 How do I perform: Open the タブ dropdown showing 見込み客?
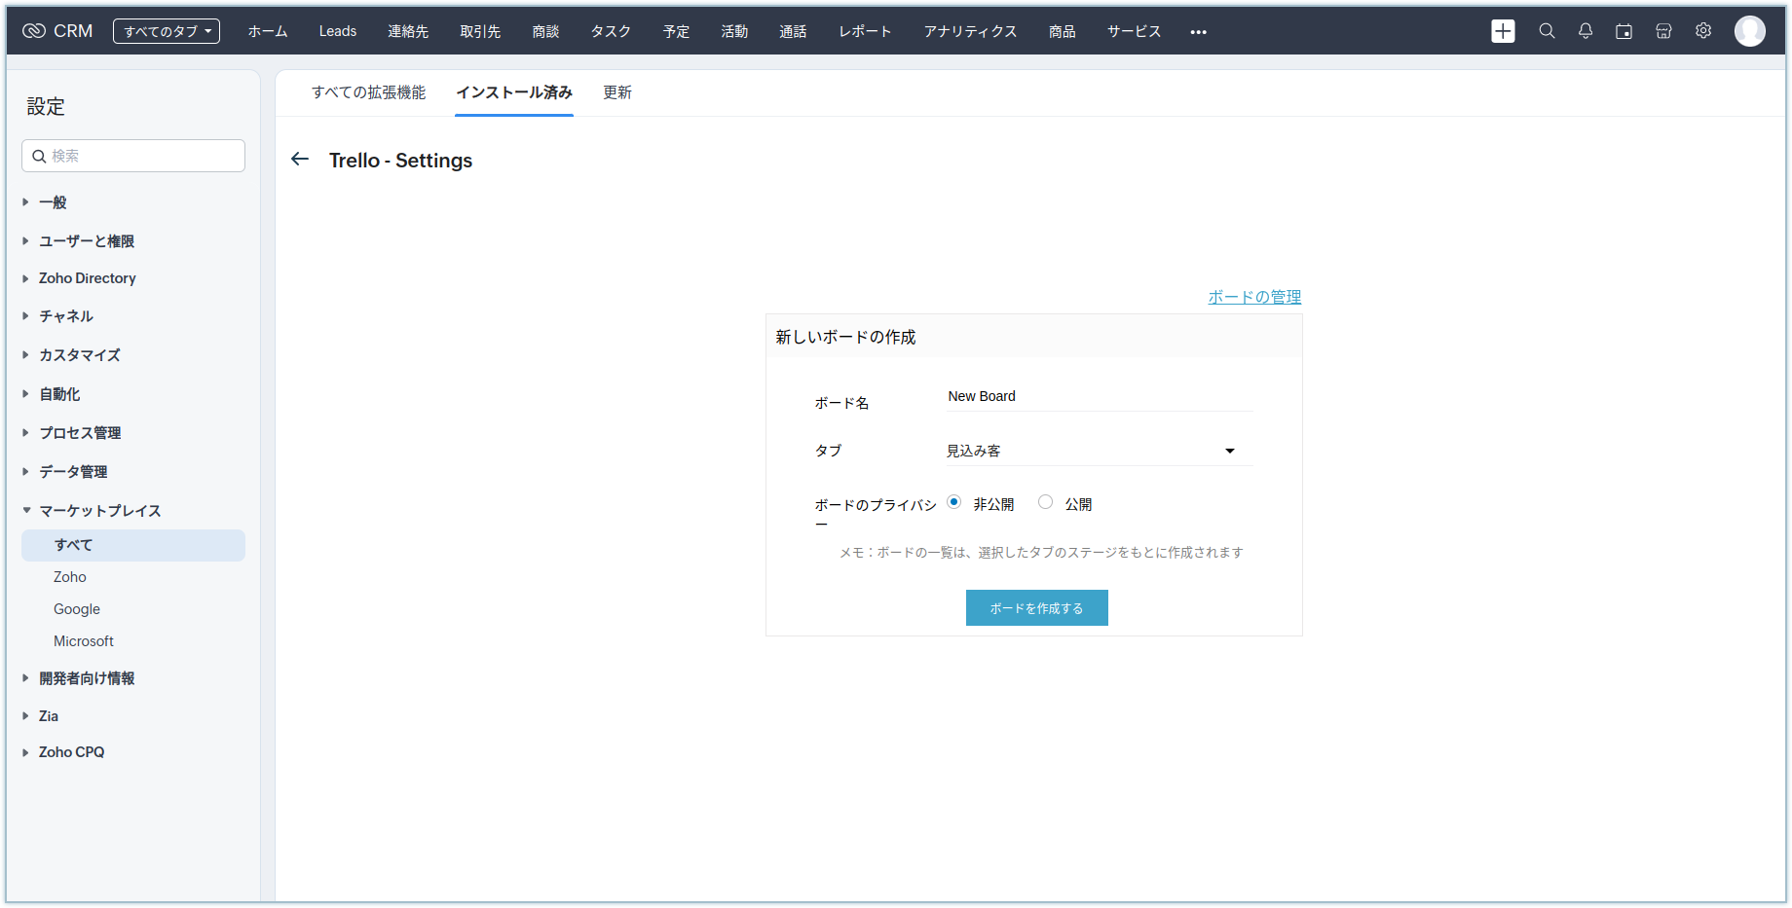1099,451
